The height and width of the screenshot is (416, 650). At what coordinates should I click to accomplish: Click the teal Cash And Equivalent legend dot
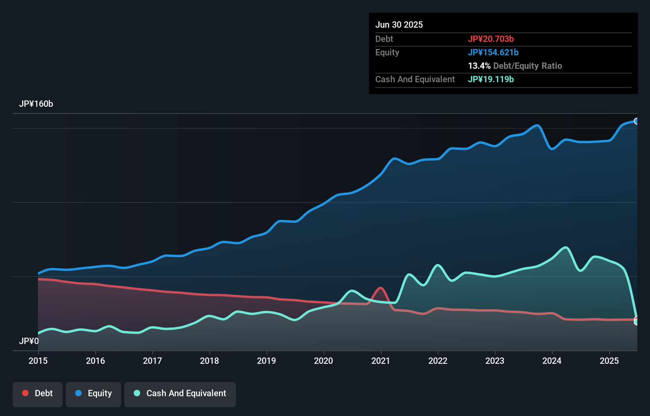(137, 393)
